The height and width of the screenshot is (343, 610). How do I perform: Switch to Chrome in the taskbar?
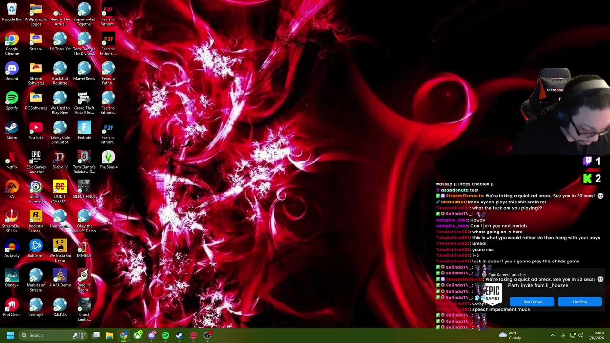pos(123,335)
